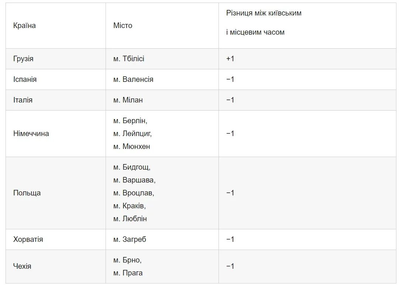Select the "Польща" country cell

point(27,193)
